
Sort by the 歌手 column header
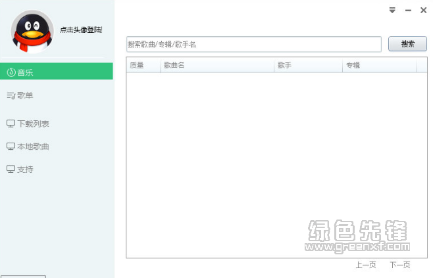pyautogui.click(x=308, y=65)
